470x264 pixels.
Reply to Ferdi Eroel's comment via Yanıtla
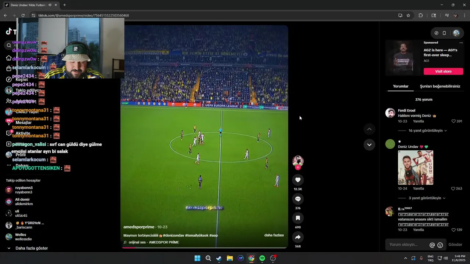pyautogui.click(x=419, y=121)
